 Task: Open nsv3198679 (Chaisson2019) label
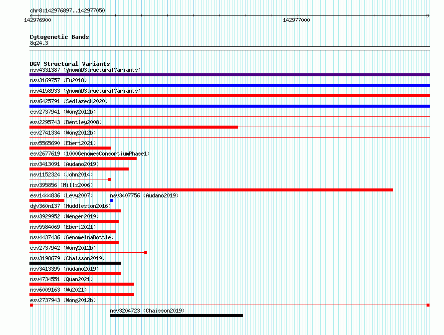pos(67,258)
